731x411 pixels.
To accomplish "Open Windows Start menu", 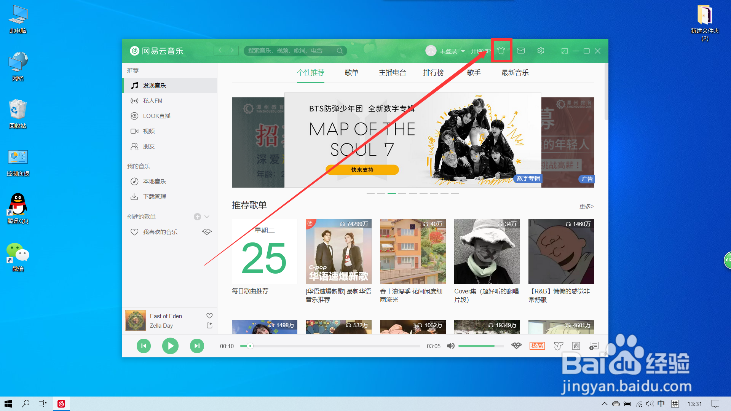I will 8,404.
